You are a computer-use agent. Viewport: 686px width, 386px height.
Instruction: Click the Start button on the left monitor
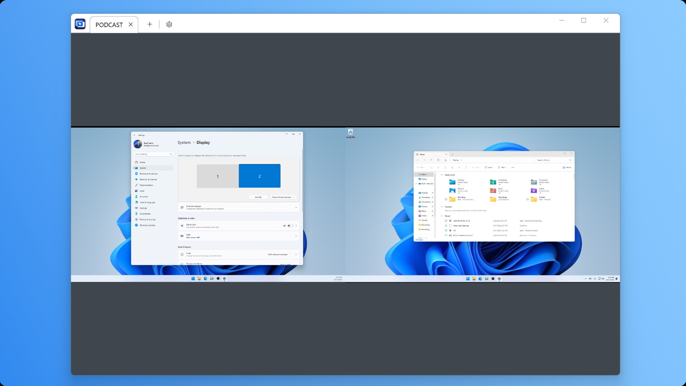point(193,278)
